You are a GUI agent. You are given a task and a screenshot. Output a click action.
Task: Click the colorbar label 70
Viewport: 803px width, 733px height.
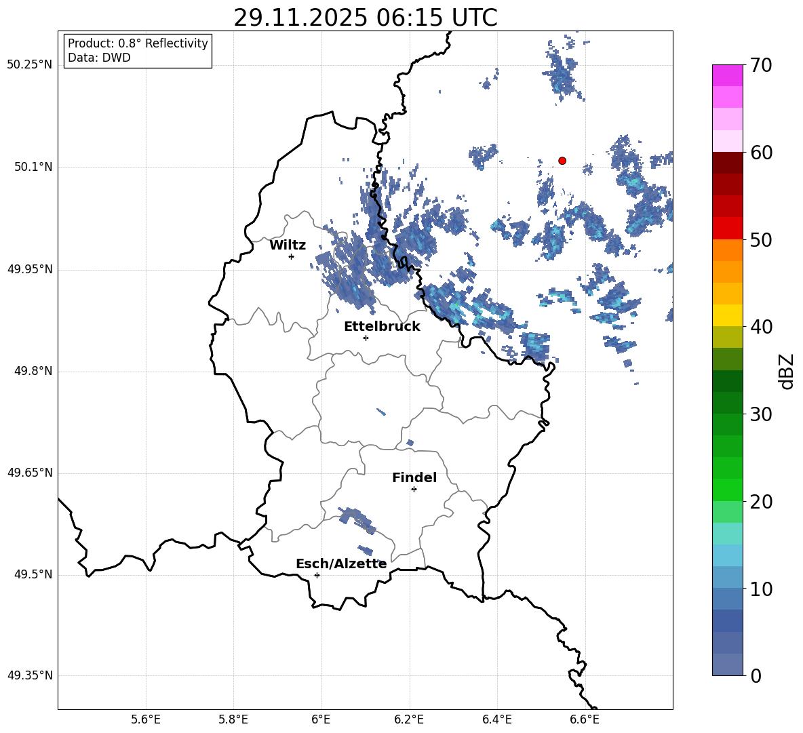click(761, 65)
